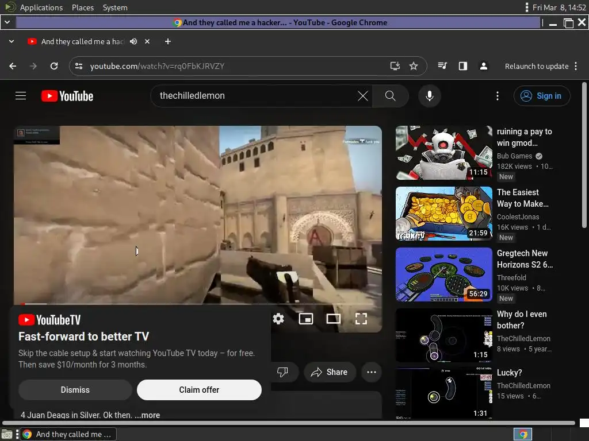The width and height of the screenshot is (589, 441).
Task: Click 'Gregtech New Horizons S2 6...' title
Action: 525,259
